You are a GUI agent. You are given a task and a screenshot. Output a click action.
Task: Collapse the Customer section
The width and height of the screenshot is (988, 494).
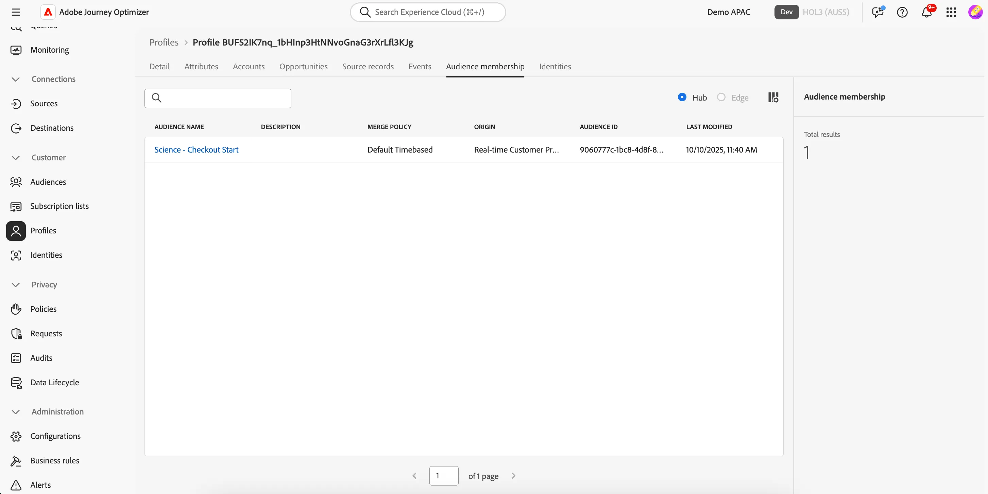tap(16, 158)
